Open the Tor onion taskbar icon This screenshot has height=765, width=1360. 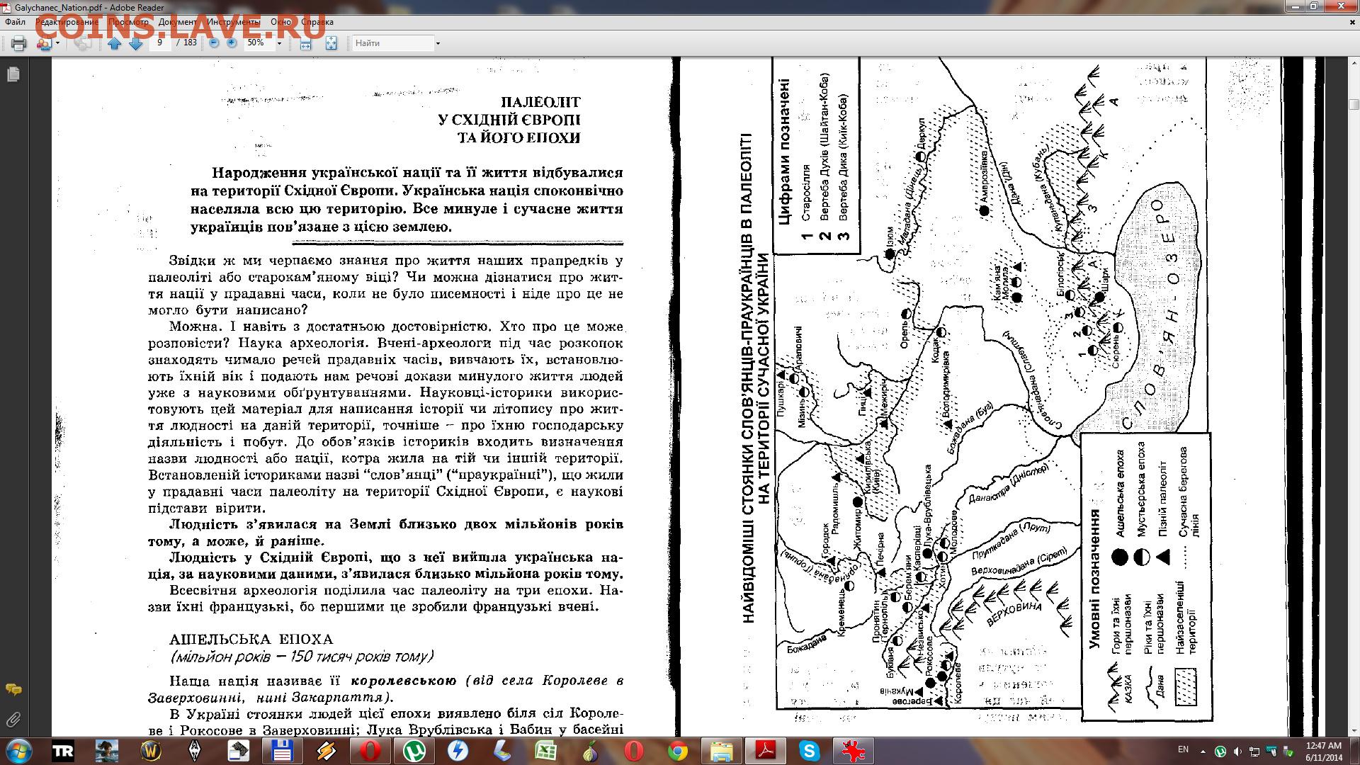coord(589,752)
